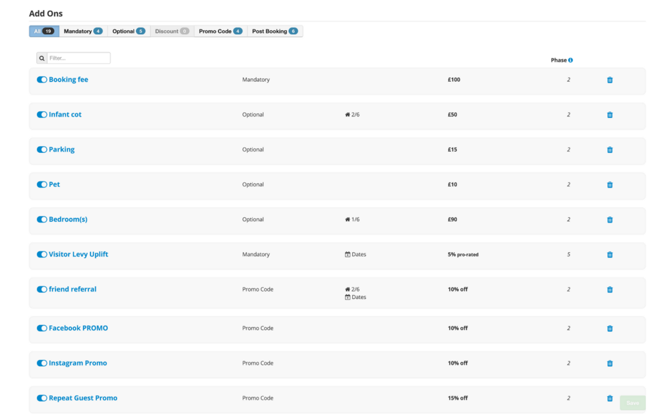
Task: Click the search magnifier icon by filter
Action: coord(42,58)
